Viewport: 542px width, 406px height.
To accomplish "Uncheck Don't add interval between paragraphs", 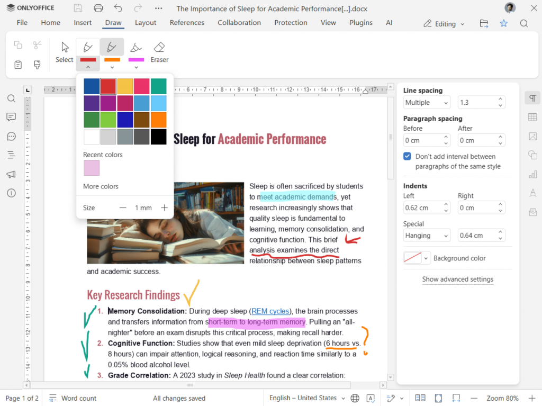I will [x=407, y=157].
